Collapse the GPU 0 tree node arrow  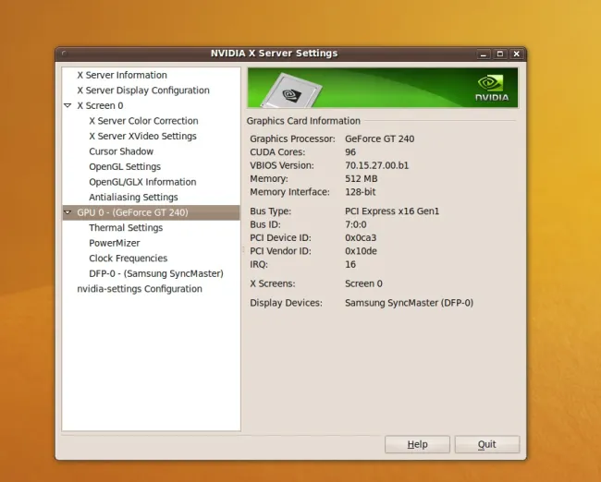point(67,212)
